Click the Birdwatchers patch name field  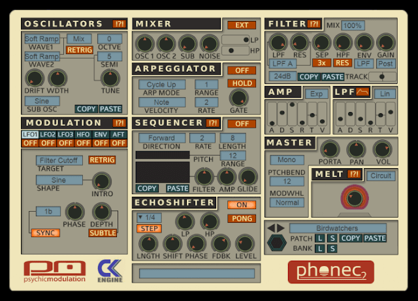pyautogui.click(x=338, y=228)
